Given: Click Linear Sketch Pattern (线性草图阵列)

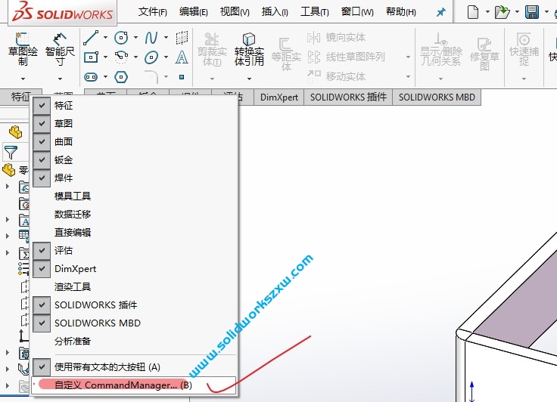Looking at the screenshot, I should (346, 57).
